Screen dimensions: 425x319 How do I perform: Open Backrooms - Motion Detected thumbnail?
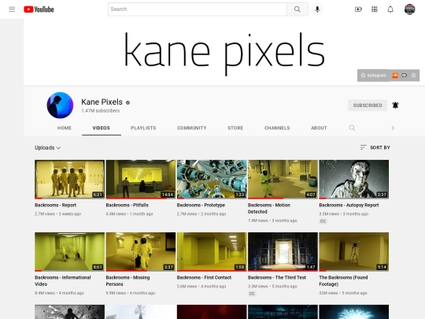[283, 180]
